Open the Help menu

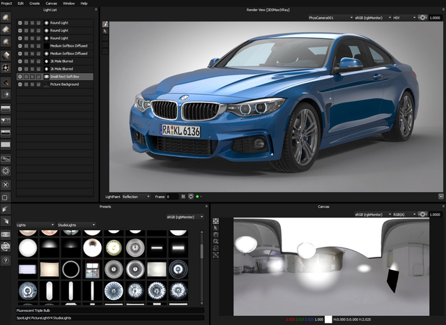84,3
